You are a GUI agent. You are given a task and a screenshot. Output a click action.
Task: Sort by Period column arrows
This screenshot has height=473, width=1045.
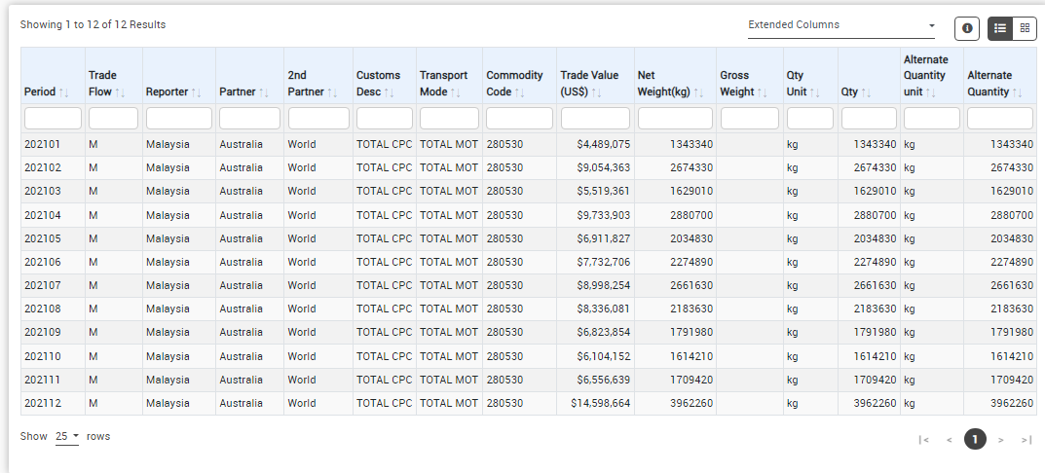pos(63,92)
